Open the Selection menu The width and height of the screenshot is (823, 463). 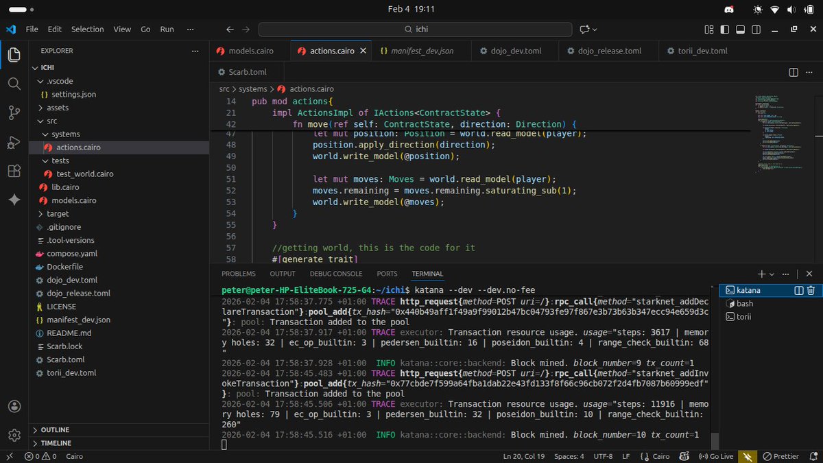click(x=88, y=29)
